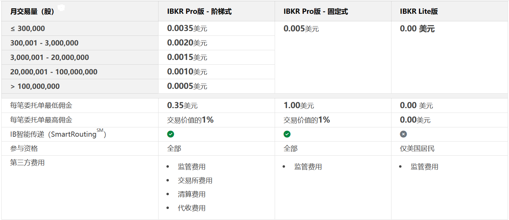Screen dimensions: 509x220
Task: Select the Lite版 minimum commission 0.00 美元
Action: tap(417, 106)
